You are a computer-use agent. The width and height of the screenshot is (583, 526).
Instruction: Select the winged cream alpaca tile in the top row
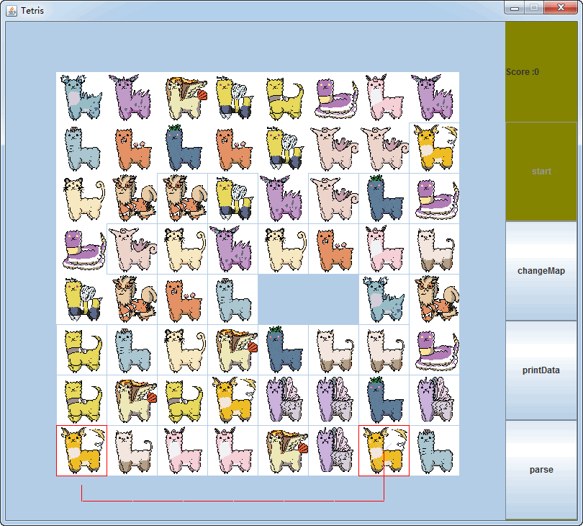click(182, 97)
